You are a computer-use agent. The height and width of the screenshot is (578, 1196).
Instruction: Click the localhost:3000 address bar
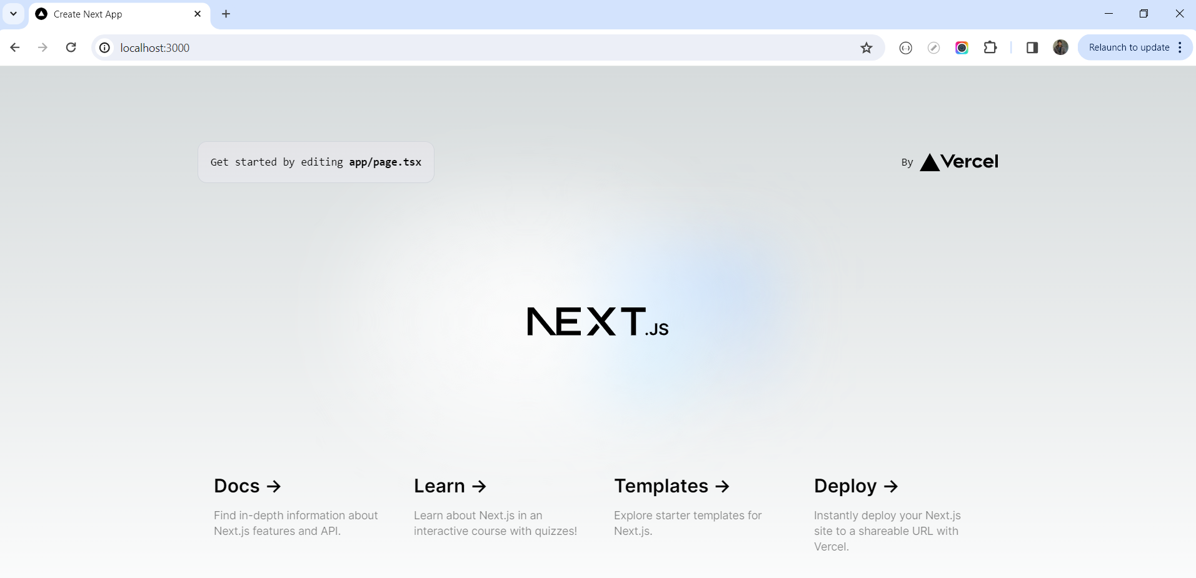pos(488,47)
